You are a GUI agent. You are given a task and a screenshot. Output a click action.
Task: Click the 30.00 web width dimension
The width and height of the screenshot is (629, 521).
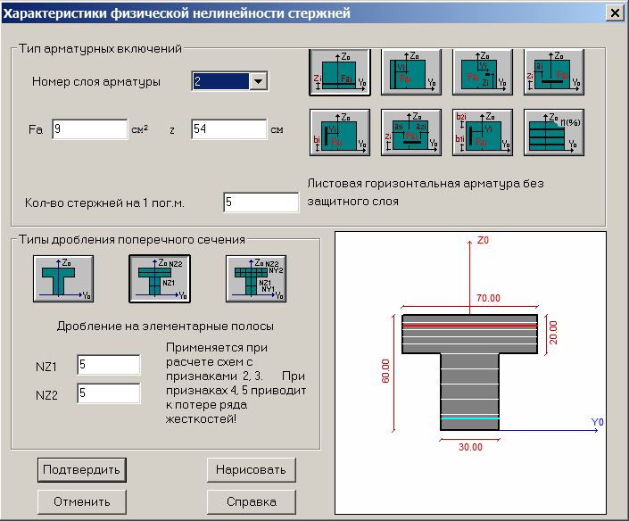point(470,447)
